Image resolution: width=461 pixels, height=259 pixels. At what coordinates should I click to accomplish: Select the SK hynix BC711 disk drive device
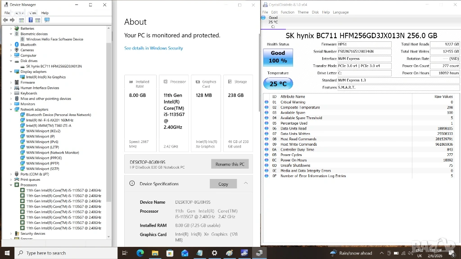(54, 66)
